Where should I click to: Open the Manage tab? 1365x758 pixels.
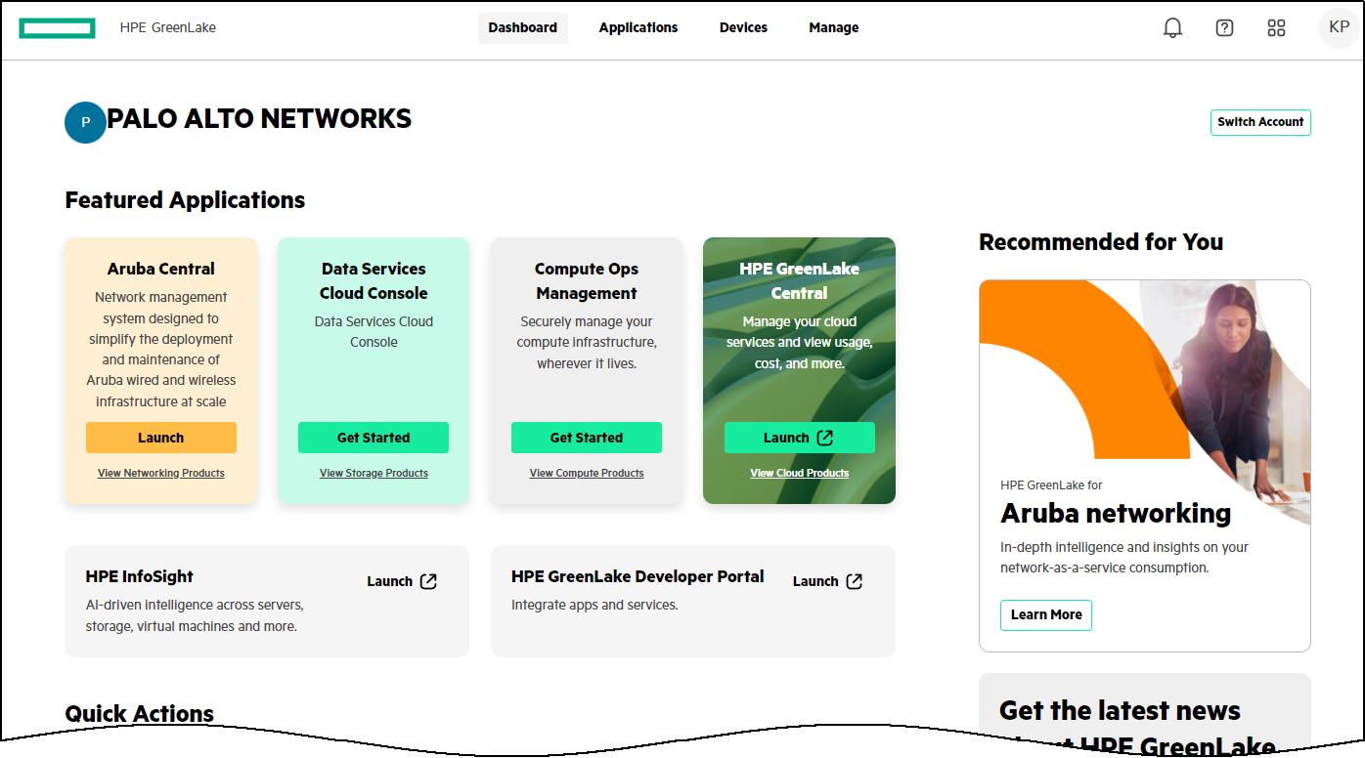pyautogui.click(x=834, y=27)
